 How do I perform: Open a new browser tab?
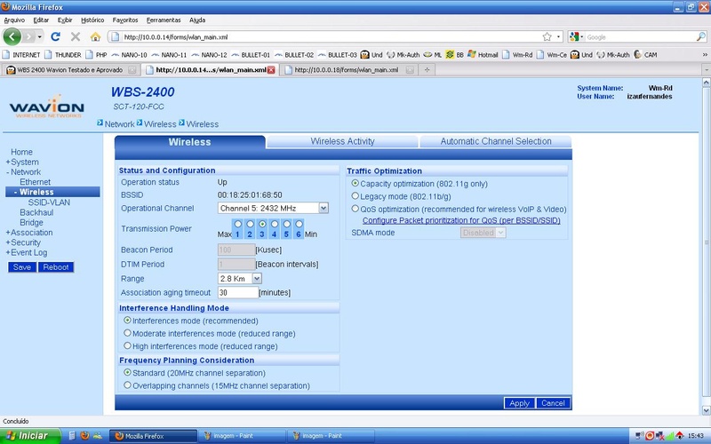coord(427,70)
